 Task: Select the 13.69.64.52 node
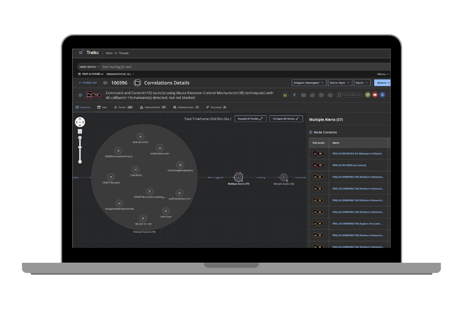click(x=136, y=170)
